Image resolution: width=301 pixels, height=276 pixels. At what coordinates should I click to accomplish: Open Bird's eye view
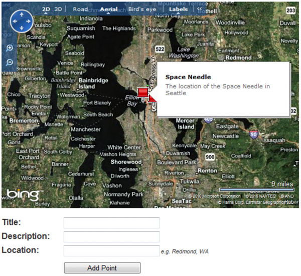coord(142,9)
